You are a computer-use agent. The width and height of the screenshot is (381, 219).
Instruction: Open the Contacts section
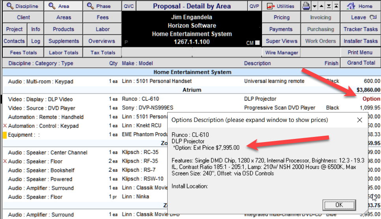point(14,41)
